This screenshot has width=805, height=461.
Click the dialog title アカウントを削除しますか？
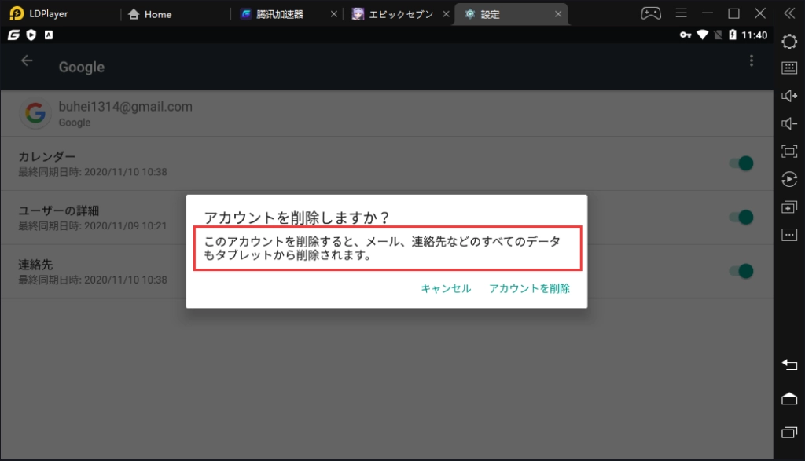coord(297,218)
